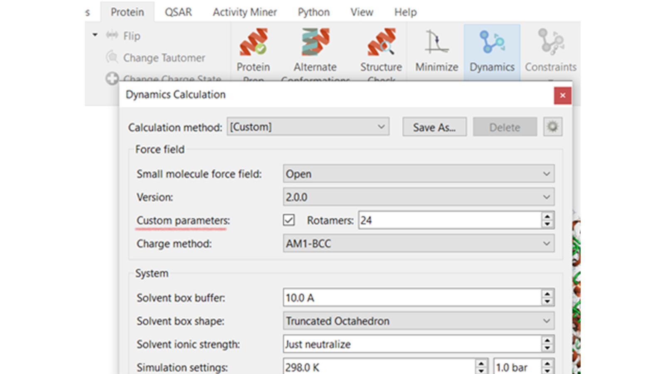Open the Alternate Conformations tool
665x374 pixels.
[x=315, y=42]
